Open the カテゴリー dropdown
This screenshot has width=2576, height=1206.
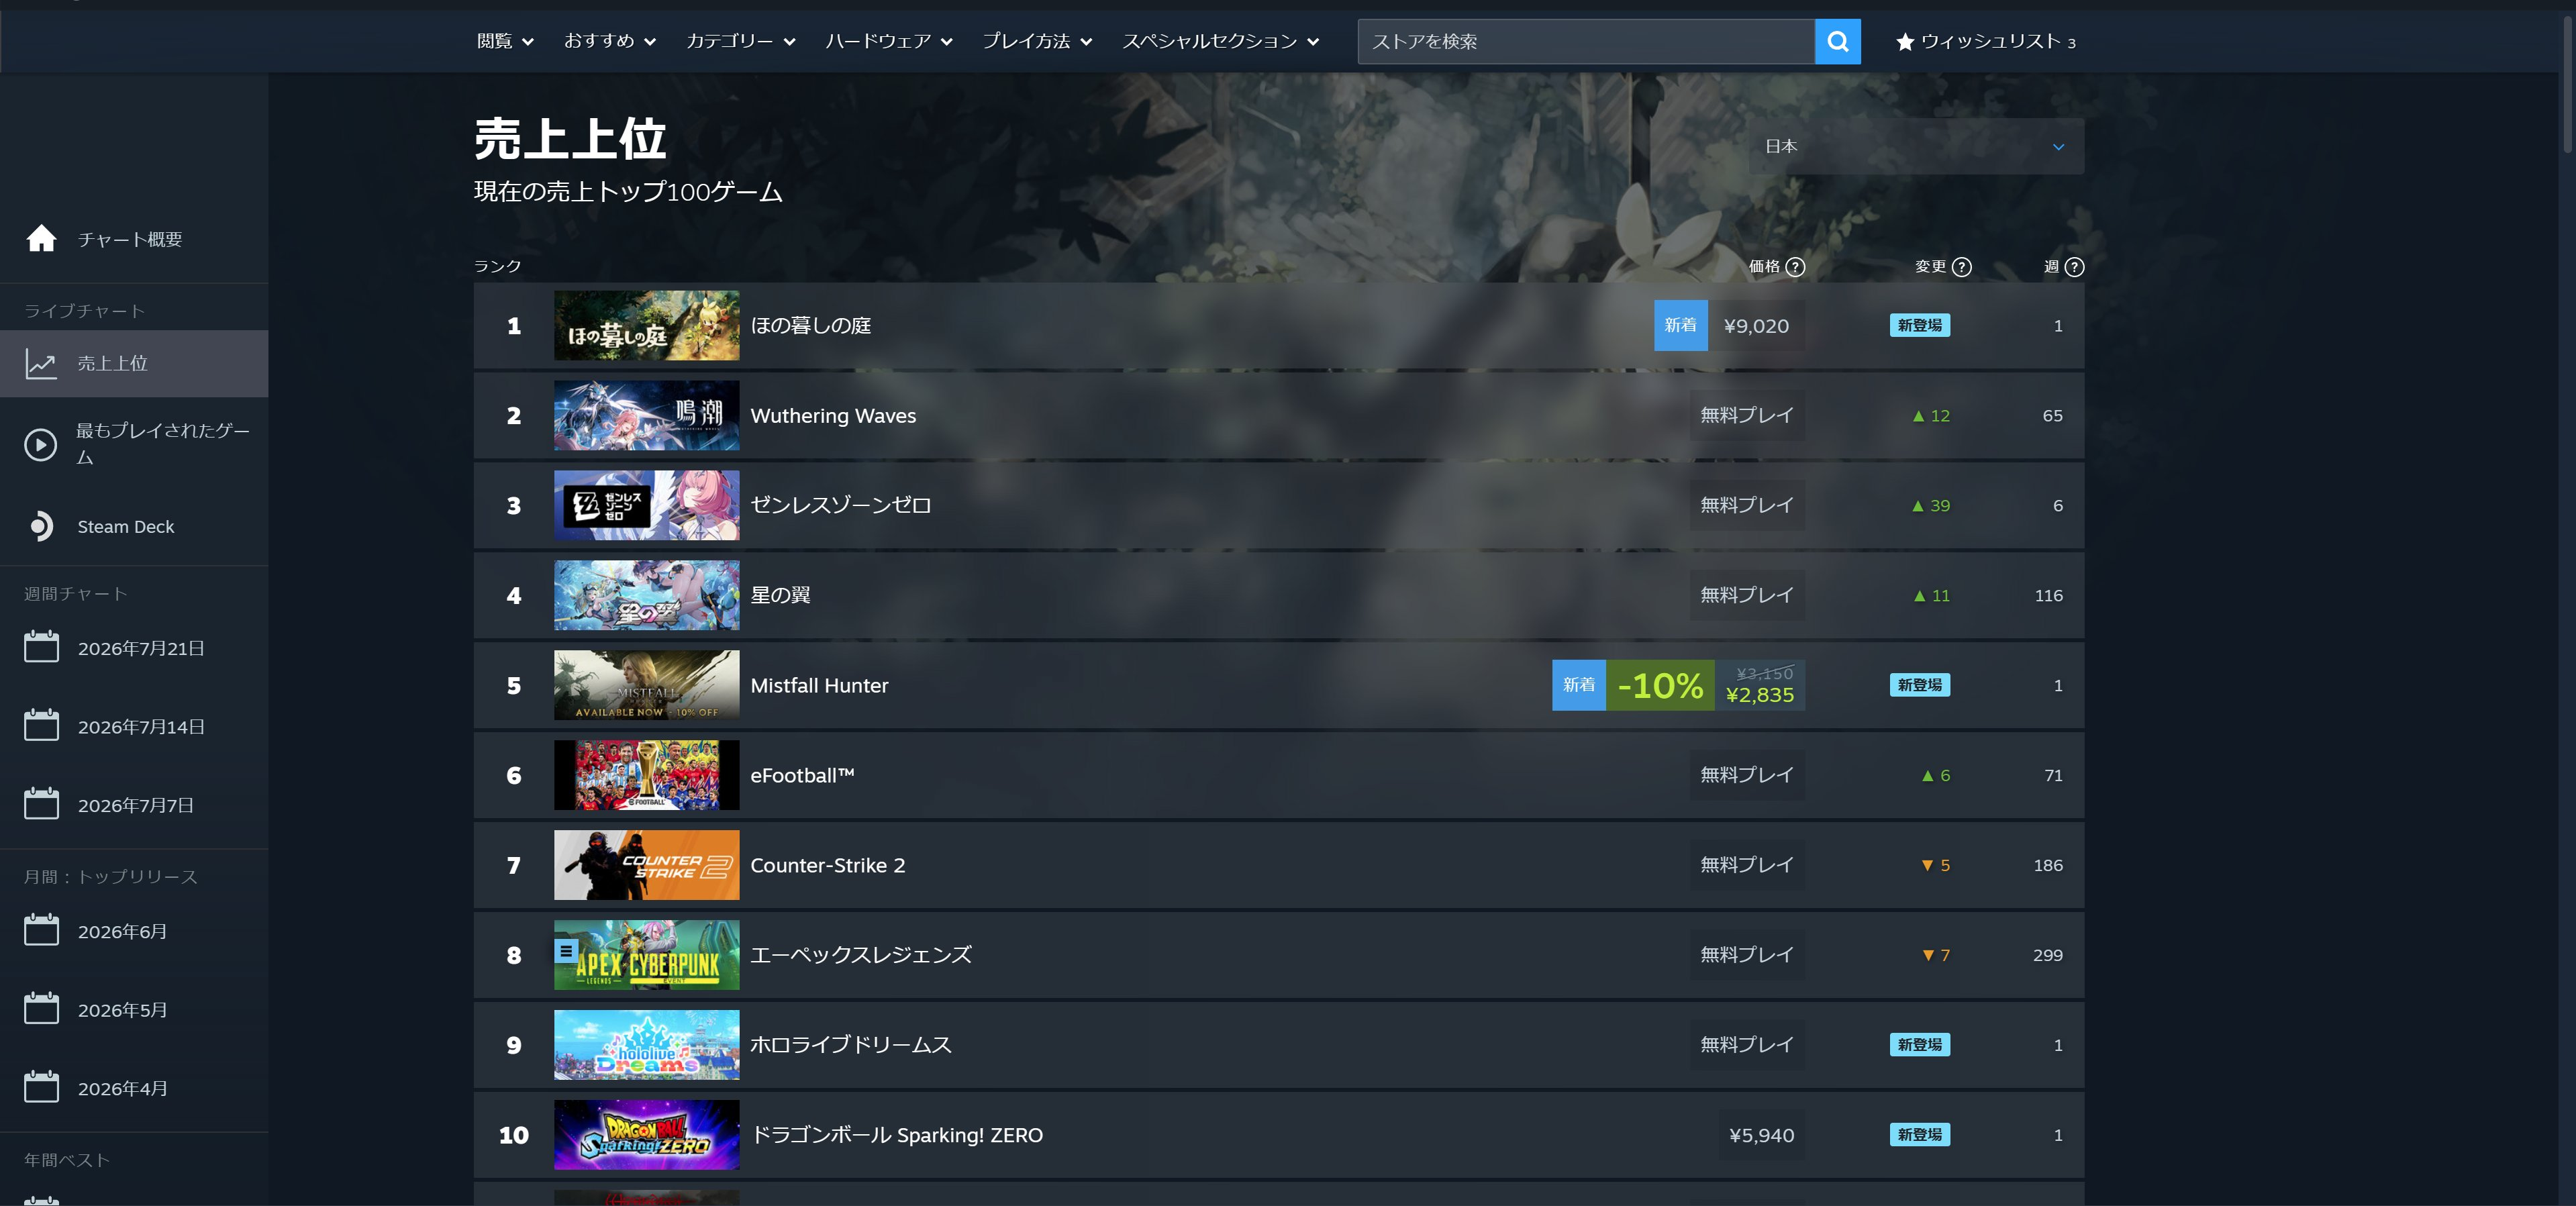pyautogui.click(x=741, y=41)
